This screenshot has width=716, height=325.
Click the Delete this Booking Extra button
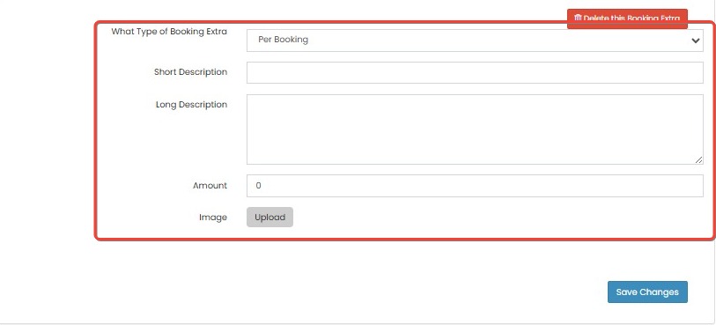coord(627,18)
